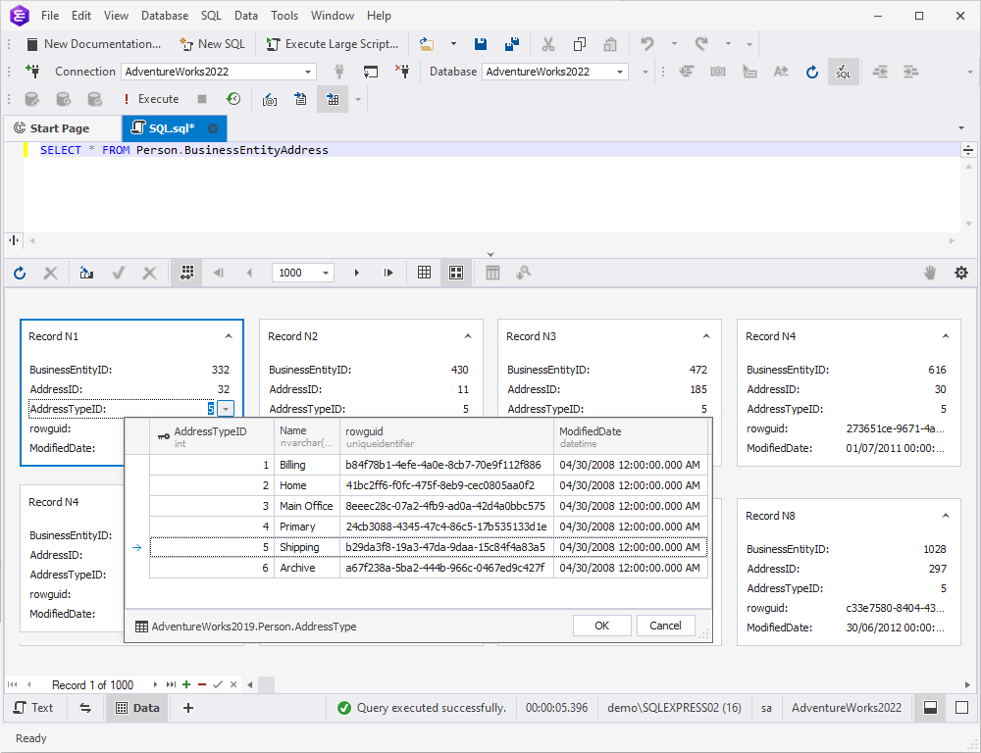
Task: Toggle the SQL check mode button
Action: coord(844,72)
